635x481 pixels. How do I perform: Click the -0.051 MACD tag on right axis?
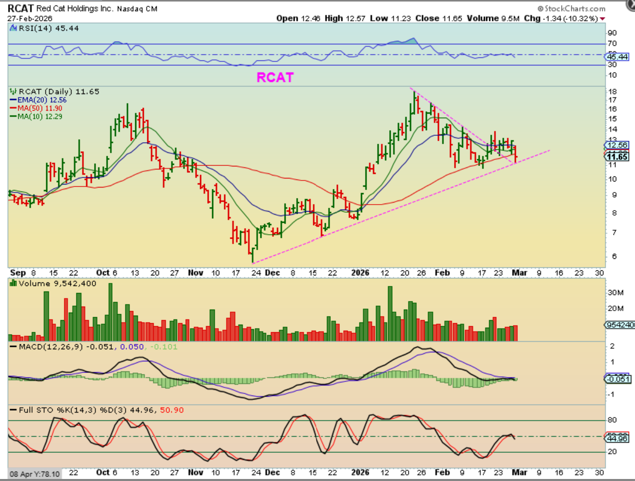(x=618, y=379)
